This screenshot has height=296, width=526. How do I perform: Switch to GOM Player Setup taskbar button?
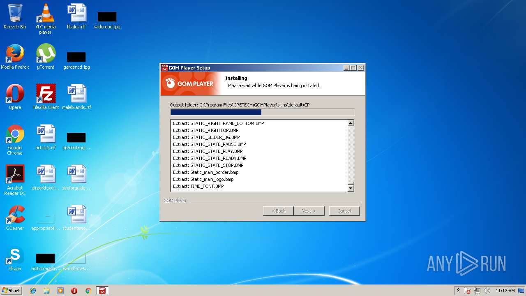point(102,291)
